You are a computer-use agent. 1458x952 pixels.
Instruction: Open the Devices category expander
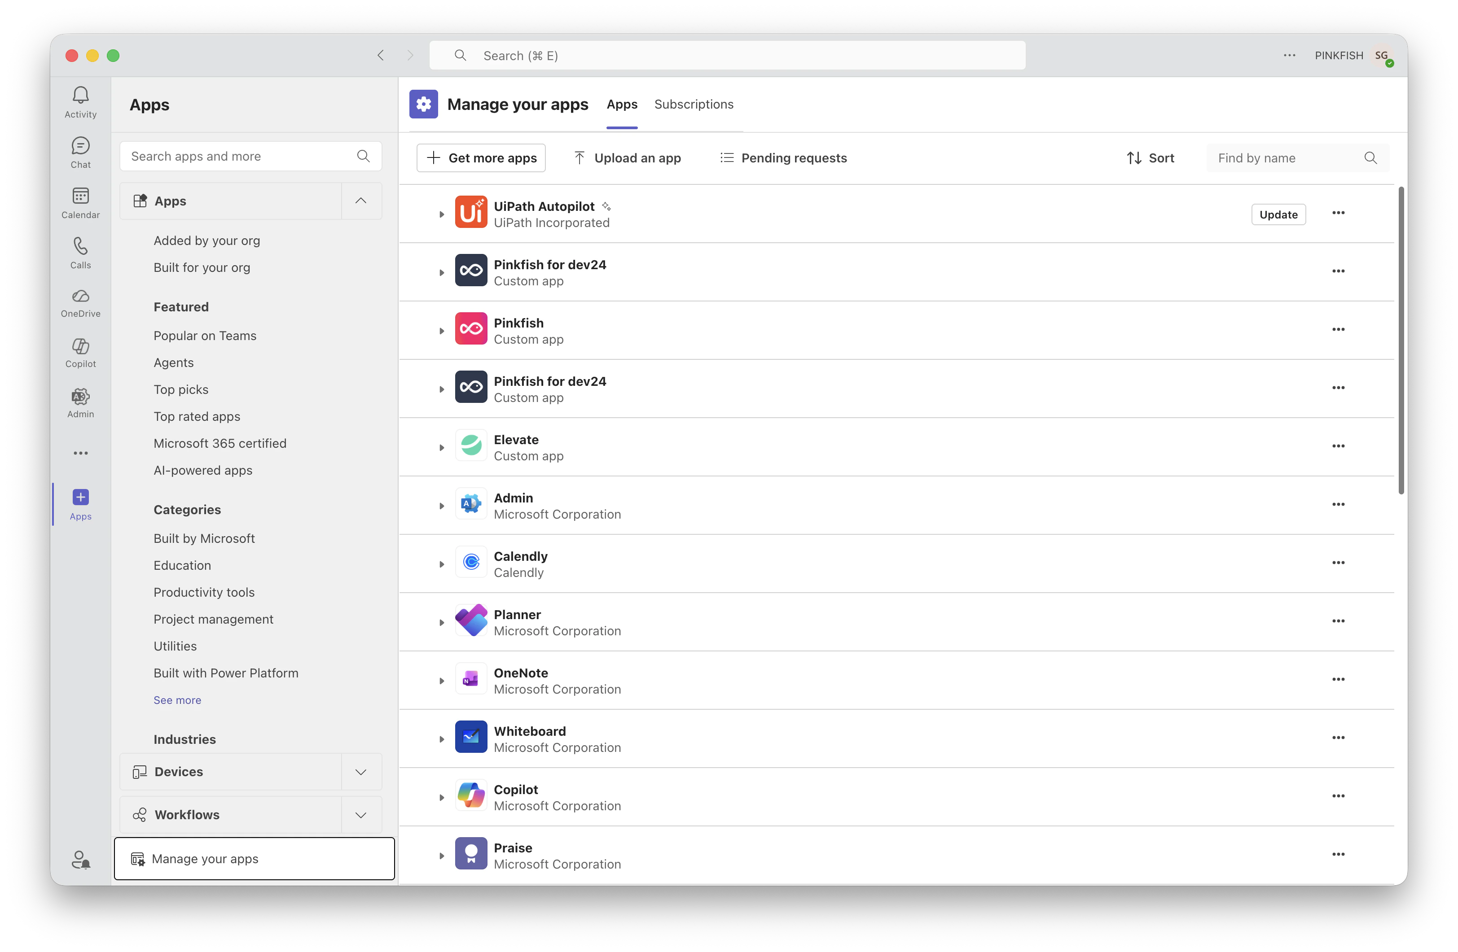click(361, 771)
